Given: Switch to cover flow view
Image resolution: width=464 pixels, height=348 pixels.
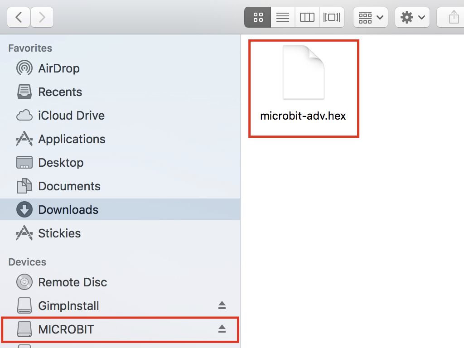Looking at the screenshot, I should (x=332, y=17).
